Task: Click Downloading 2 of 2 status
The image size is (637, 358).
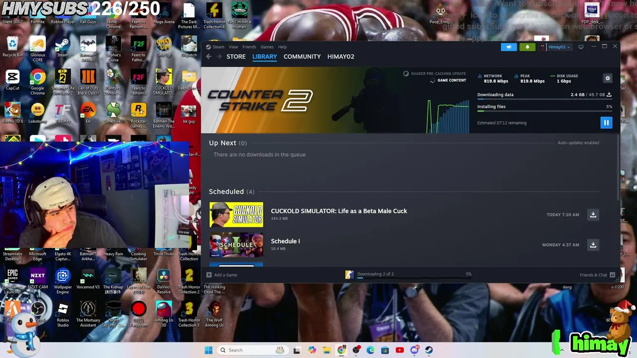Action: 375,274
